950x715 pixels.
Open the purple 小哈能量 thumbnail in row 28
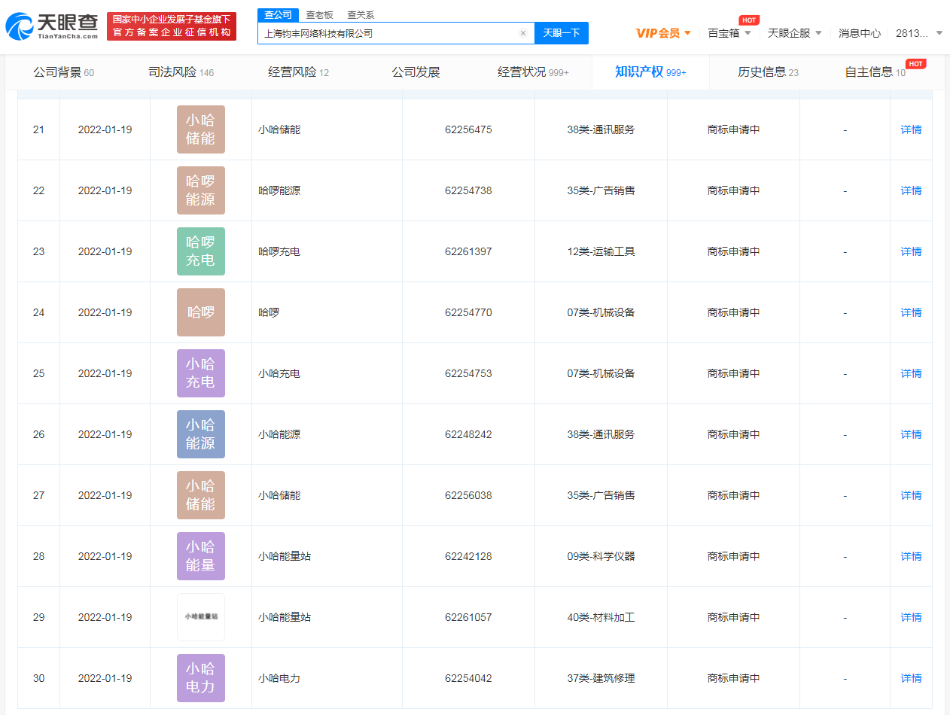tap(201, 556)
